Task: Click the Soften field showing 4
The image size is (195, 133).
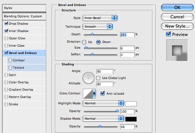Action: click(127, 55)
